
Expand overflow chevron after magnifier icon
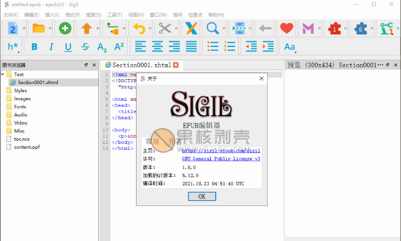click(224, 28)
